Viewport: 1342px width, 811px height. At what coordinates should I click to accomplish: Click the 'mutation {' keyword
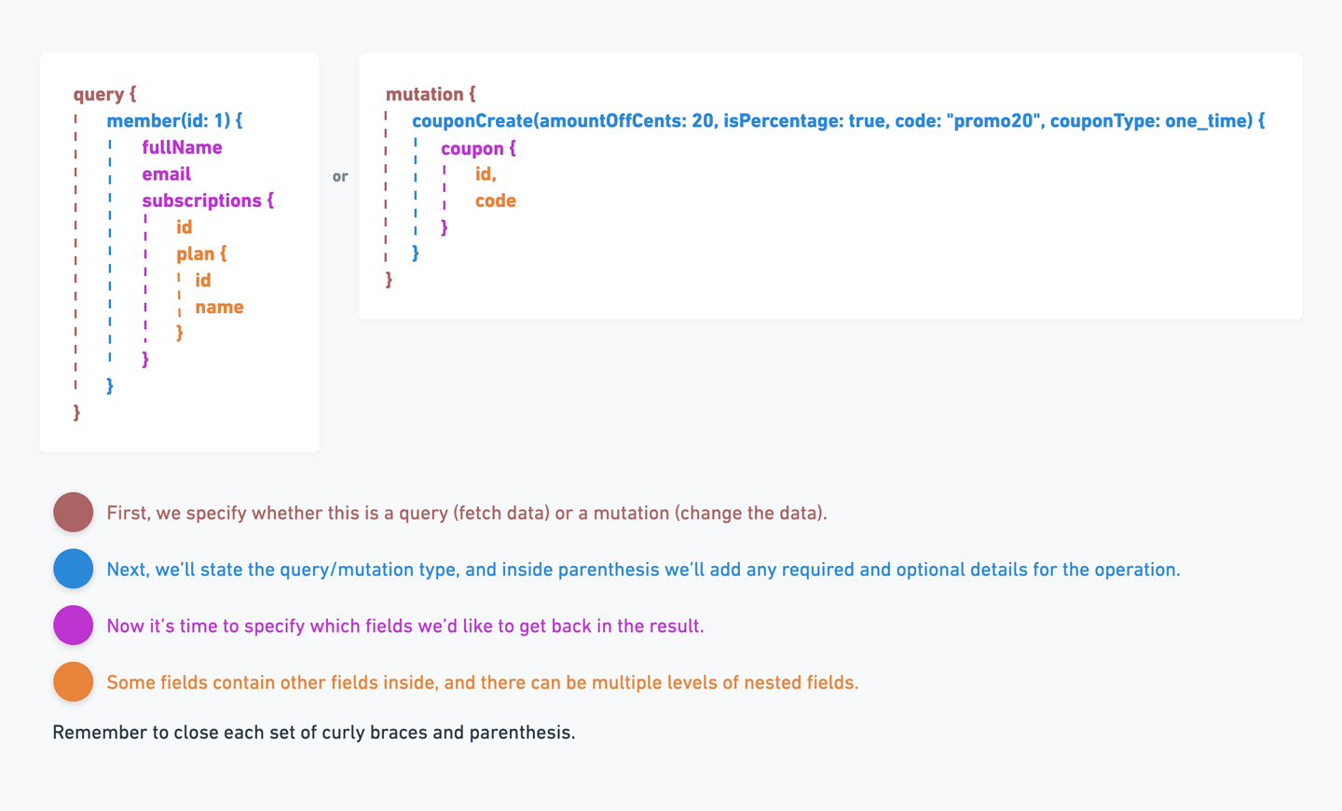tap(431, 94)
